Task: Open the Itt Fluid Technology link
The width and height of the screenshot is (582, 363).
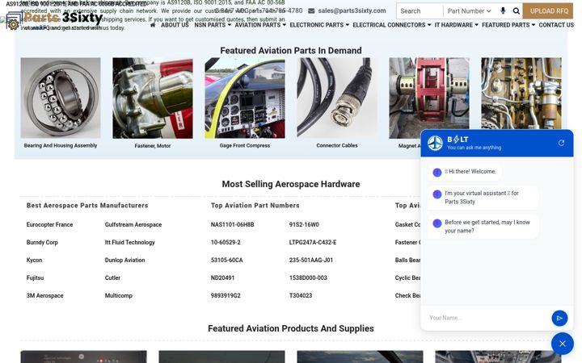Action: point(130,242)
